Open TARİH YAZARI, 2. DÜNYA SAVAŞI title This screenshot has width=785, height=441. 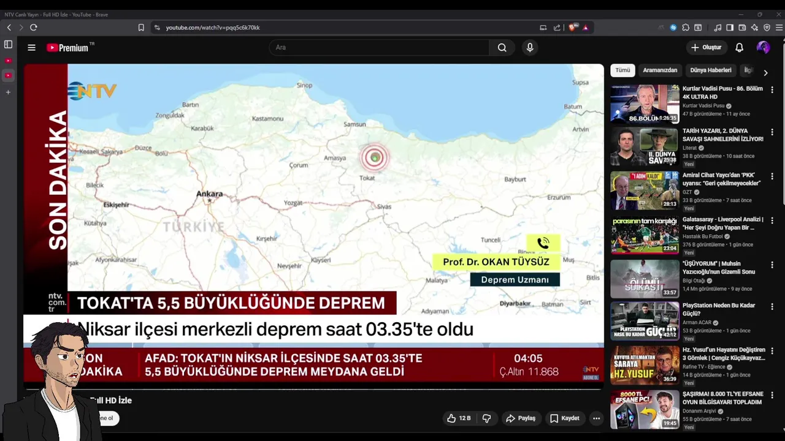(x=723, y=135)
